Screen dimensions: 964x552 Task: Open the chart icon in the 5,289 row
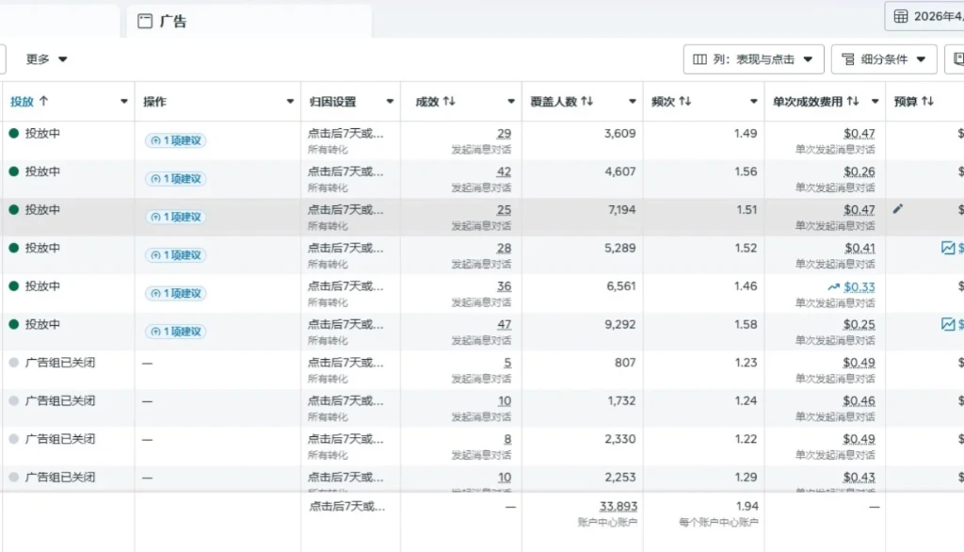tap(948, 248)
